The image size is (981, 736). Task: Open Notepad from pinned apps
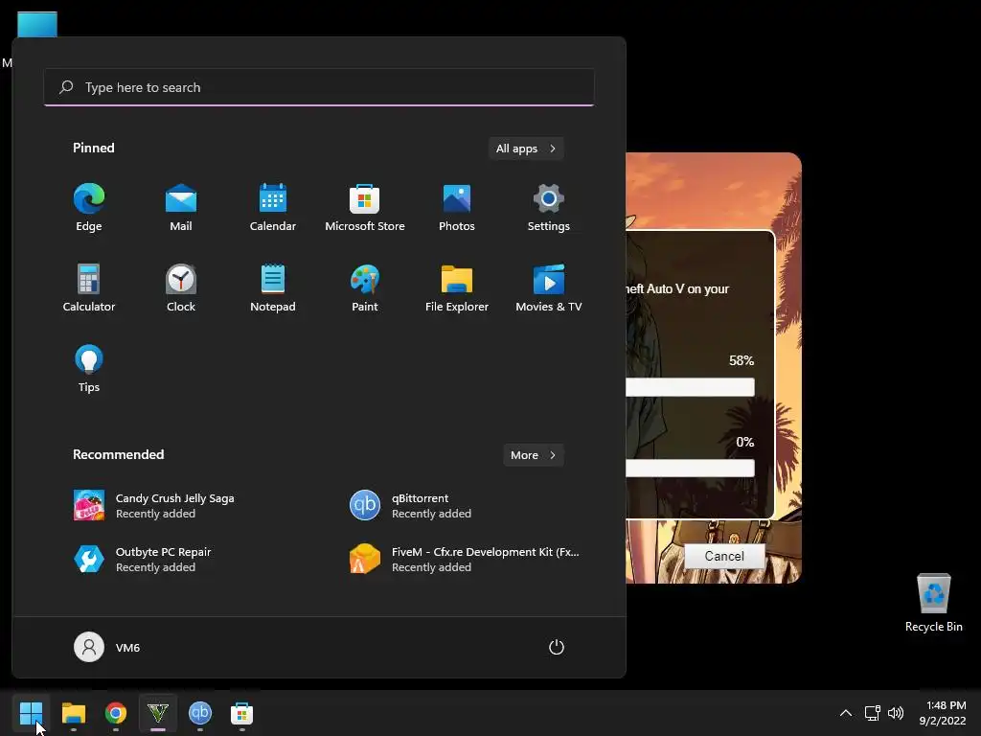[x=273, y=288]
